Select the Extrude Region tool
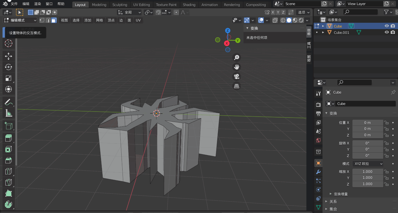The image size is (398, 213). [9, 138]
